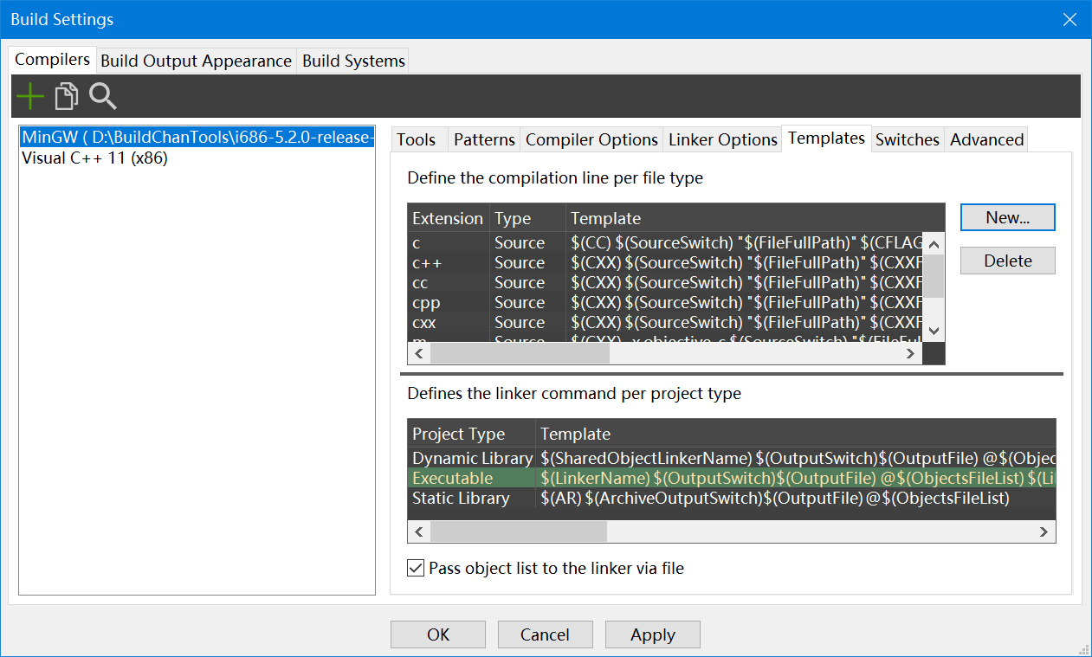The height and width of the screenshot is (657, 1092).
Task: Click the green plus add compiler icon
Action: pos(30,96)
